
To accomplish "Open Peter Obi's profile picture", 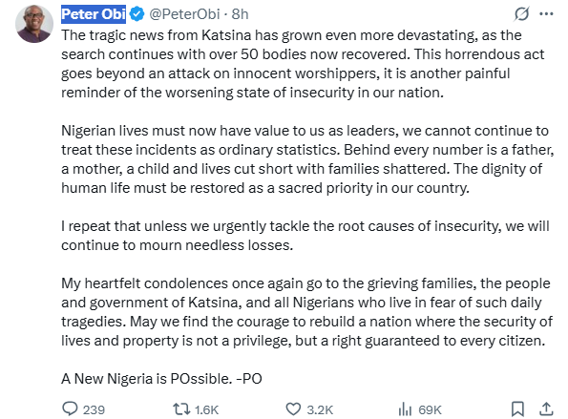I will pos(34,24).
